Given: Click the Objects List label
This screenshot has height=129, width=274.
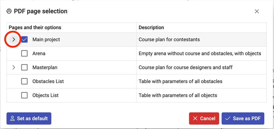Looking at the screenshot, I should (45, 95).
